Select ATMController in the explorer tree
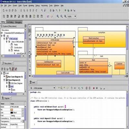The height and width of the screenshot is (129, 129). [x=14, y=39]
